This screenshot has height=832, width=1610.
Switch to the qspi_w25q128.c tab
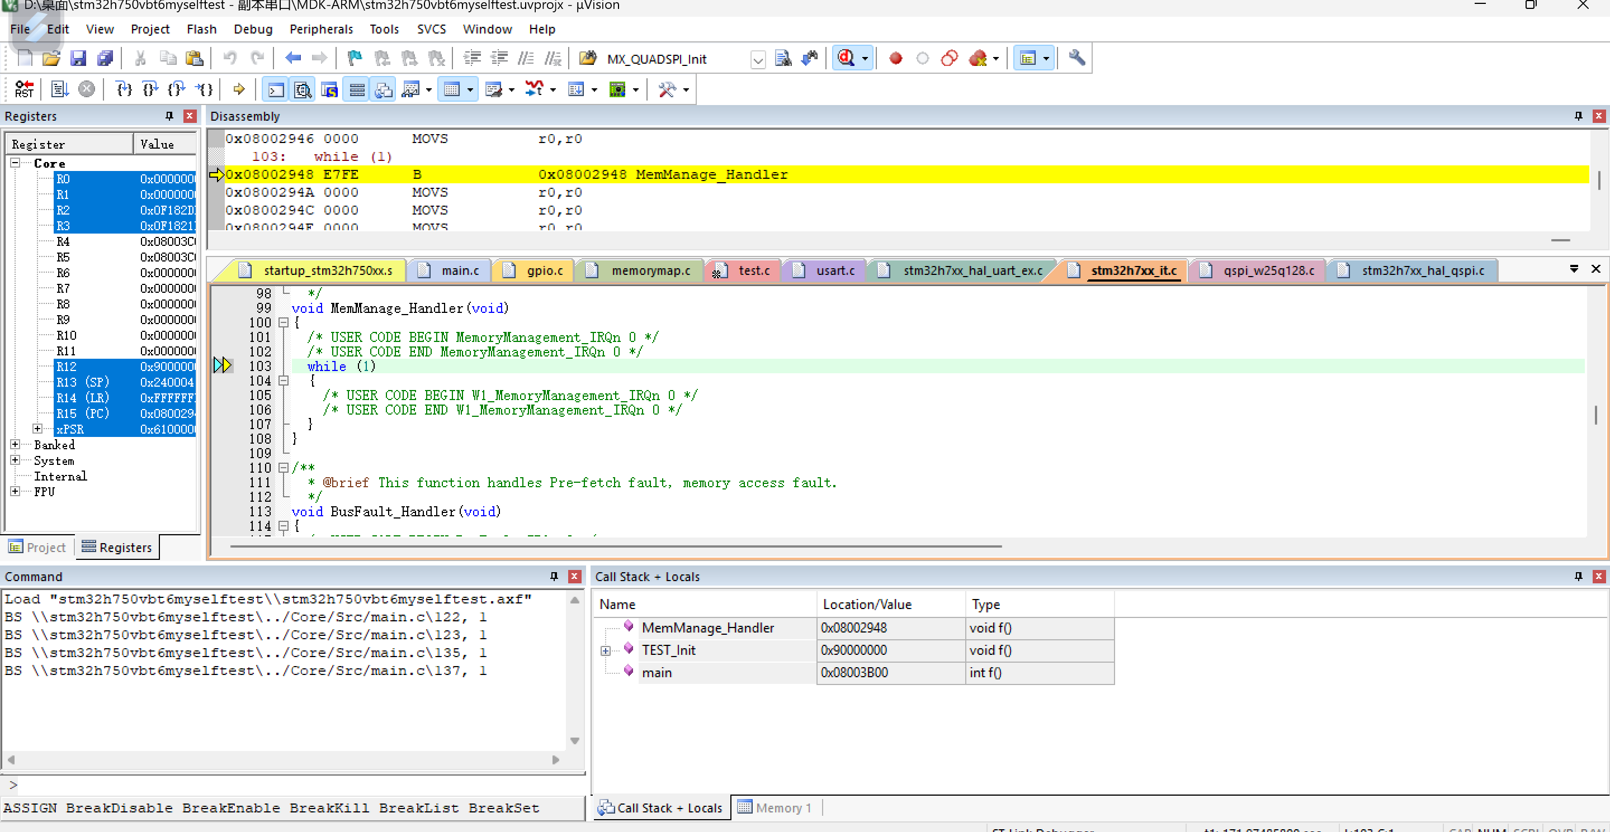click(x=1268, y=270)
